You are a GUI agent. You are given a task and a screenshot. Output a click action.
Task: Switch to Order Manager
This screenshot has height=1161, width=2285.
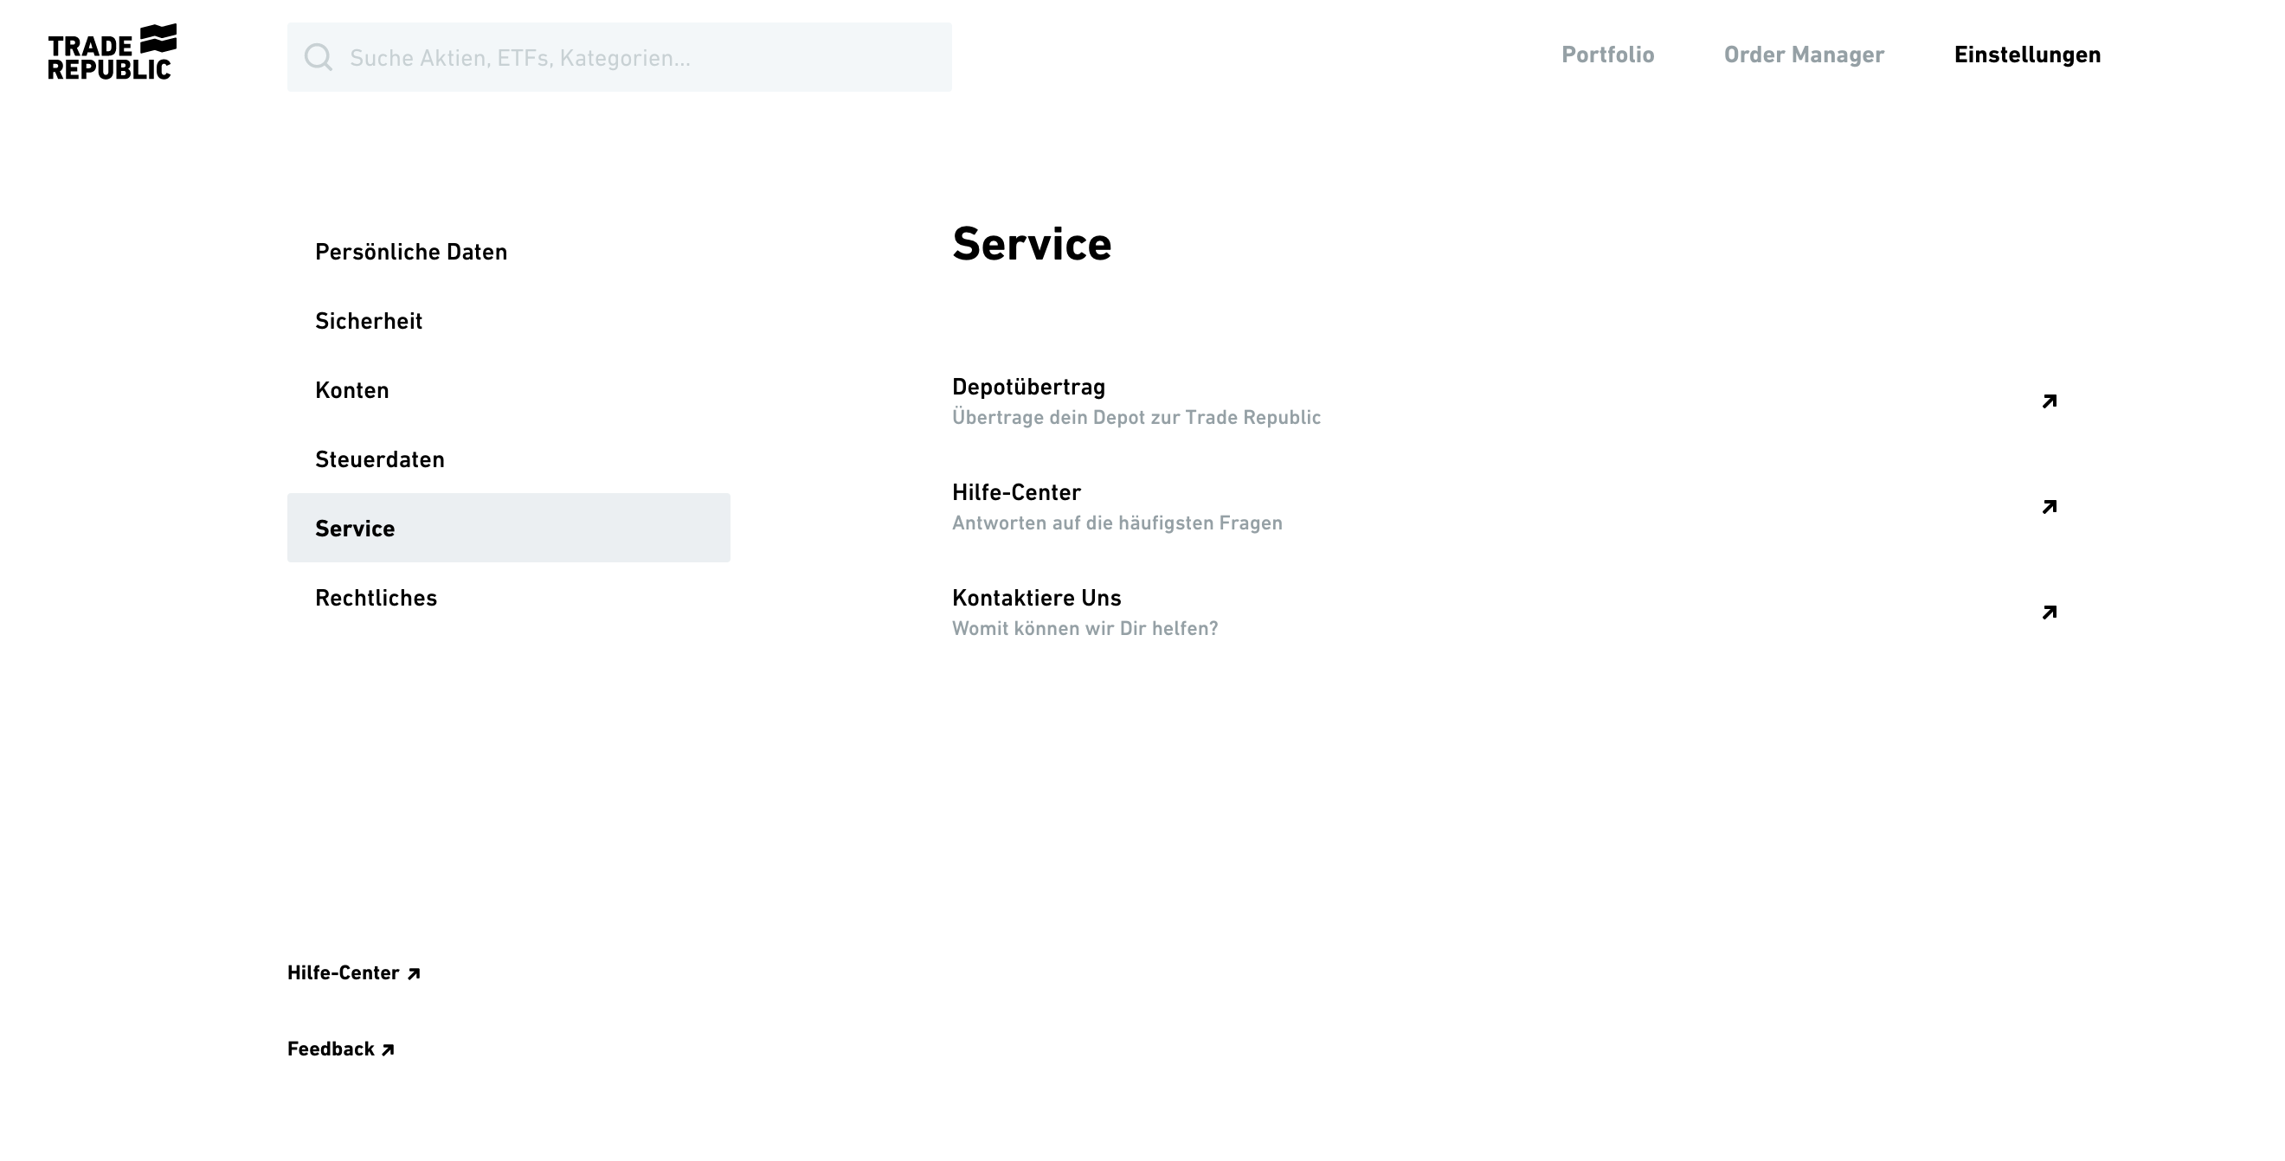coord(1804,55)
